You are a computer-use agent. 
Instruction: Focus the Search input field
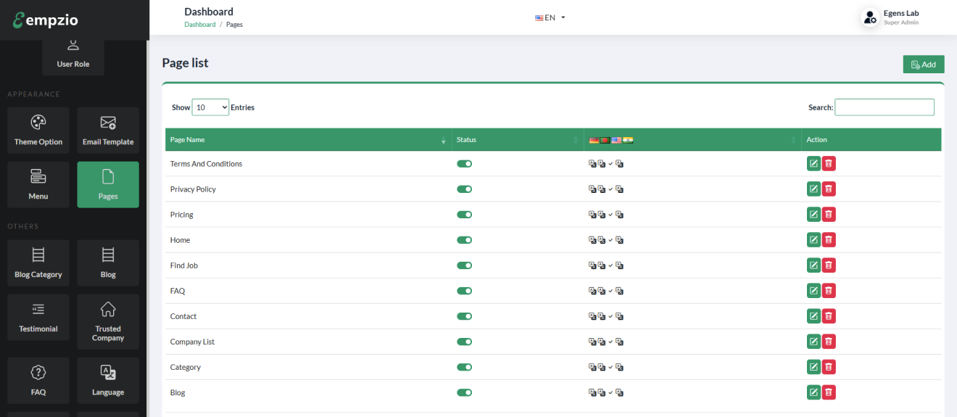click(x=884, y=107)
